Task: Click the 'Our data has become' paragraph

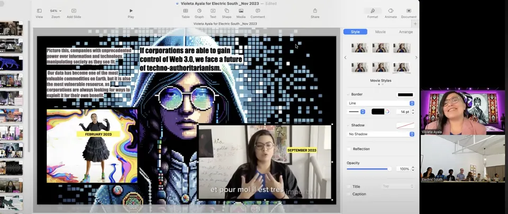Action: (88, 84)
